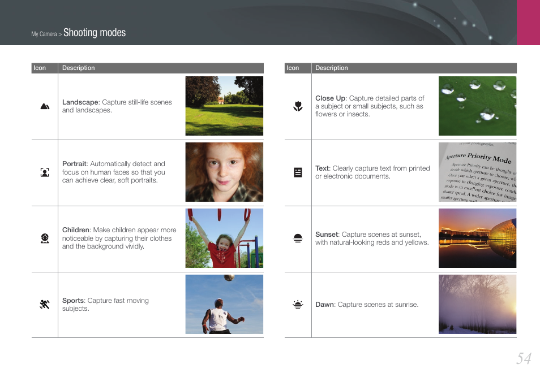Select the Dawn mode sunrise icon
The width and height of the screenshot is (540, 382).
pyautogui.click(x=298, y=304)
